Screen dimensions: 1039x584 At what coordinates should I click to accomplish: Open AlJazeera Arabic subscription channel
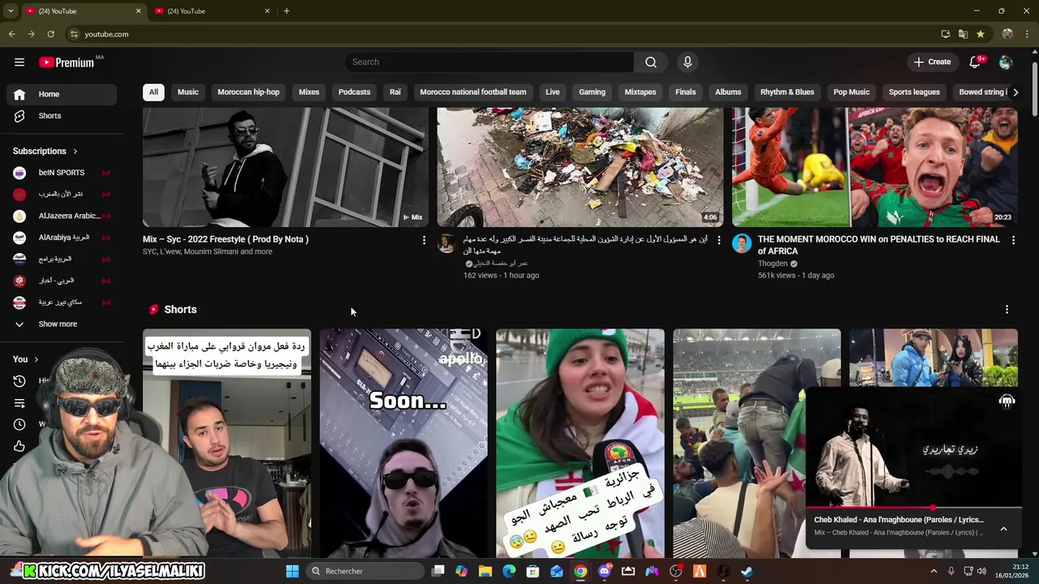point(62,216)
